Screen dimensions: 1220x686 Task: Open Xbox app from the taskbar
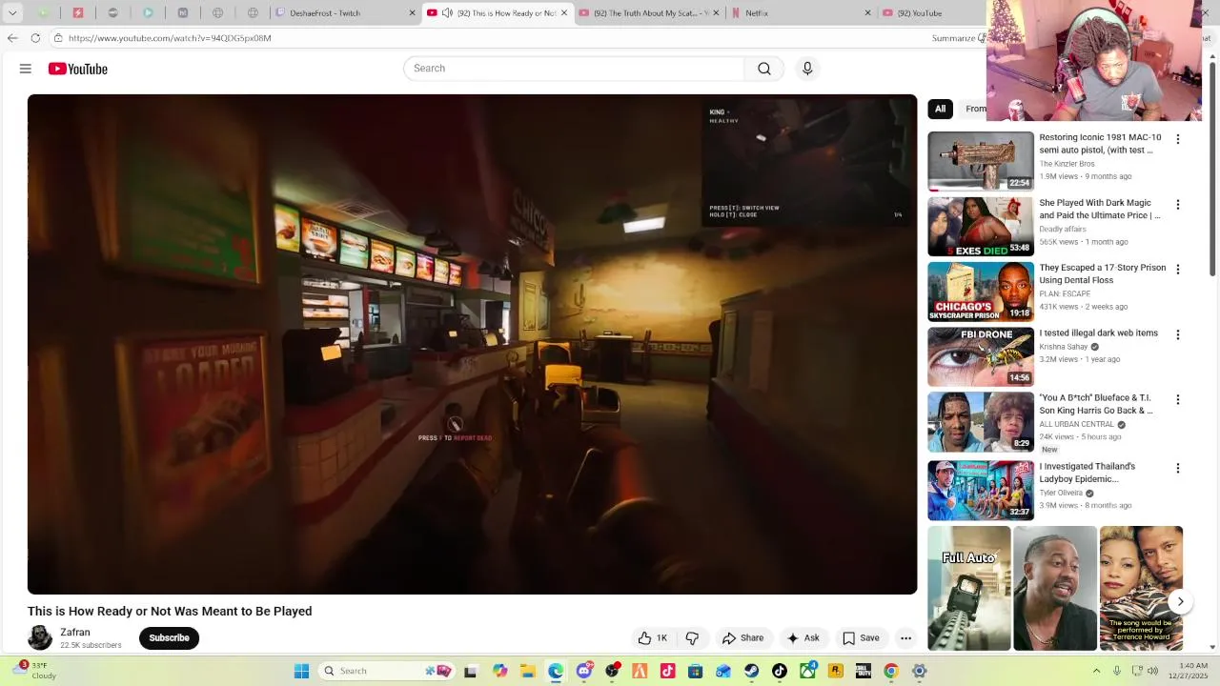[807, 671]
